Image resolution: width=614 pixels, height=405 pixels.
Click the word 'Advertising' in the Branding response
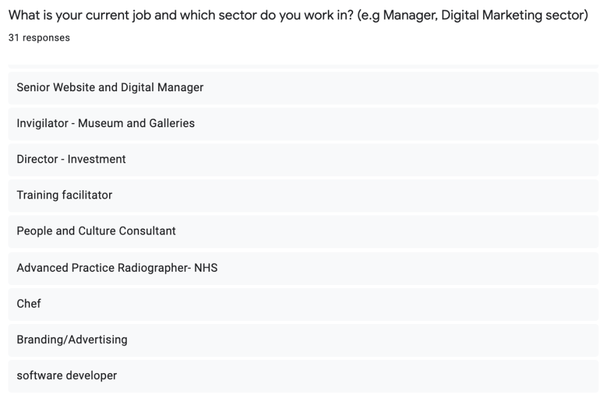(x=98, y=340)
